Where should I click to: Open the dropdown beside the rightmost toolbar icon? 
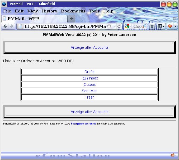click(175, 26)
